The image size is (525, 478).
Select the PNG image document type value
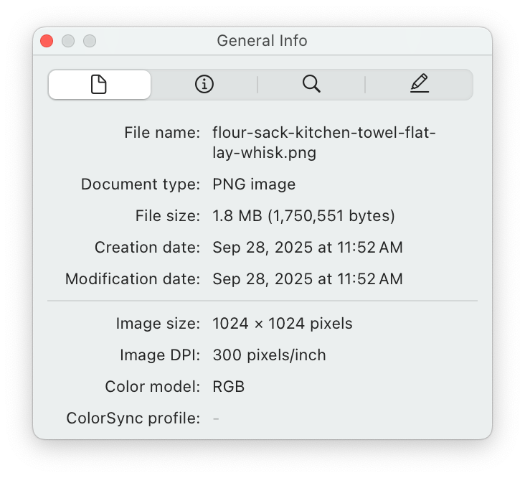254,184
